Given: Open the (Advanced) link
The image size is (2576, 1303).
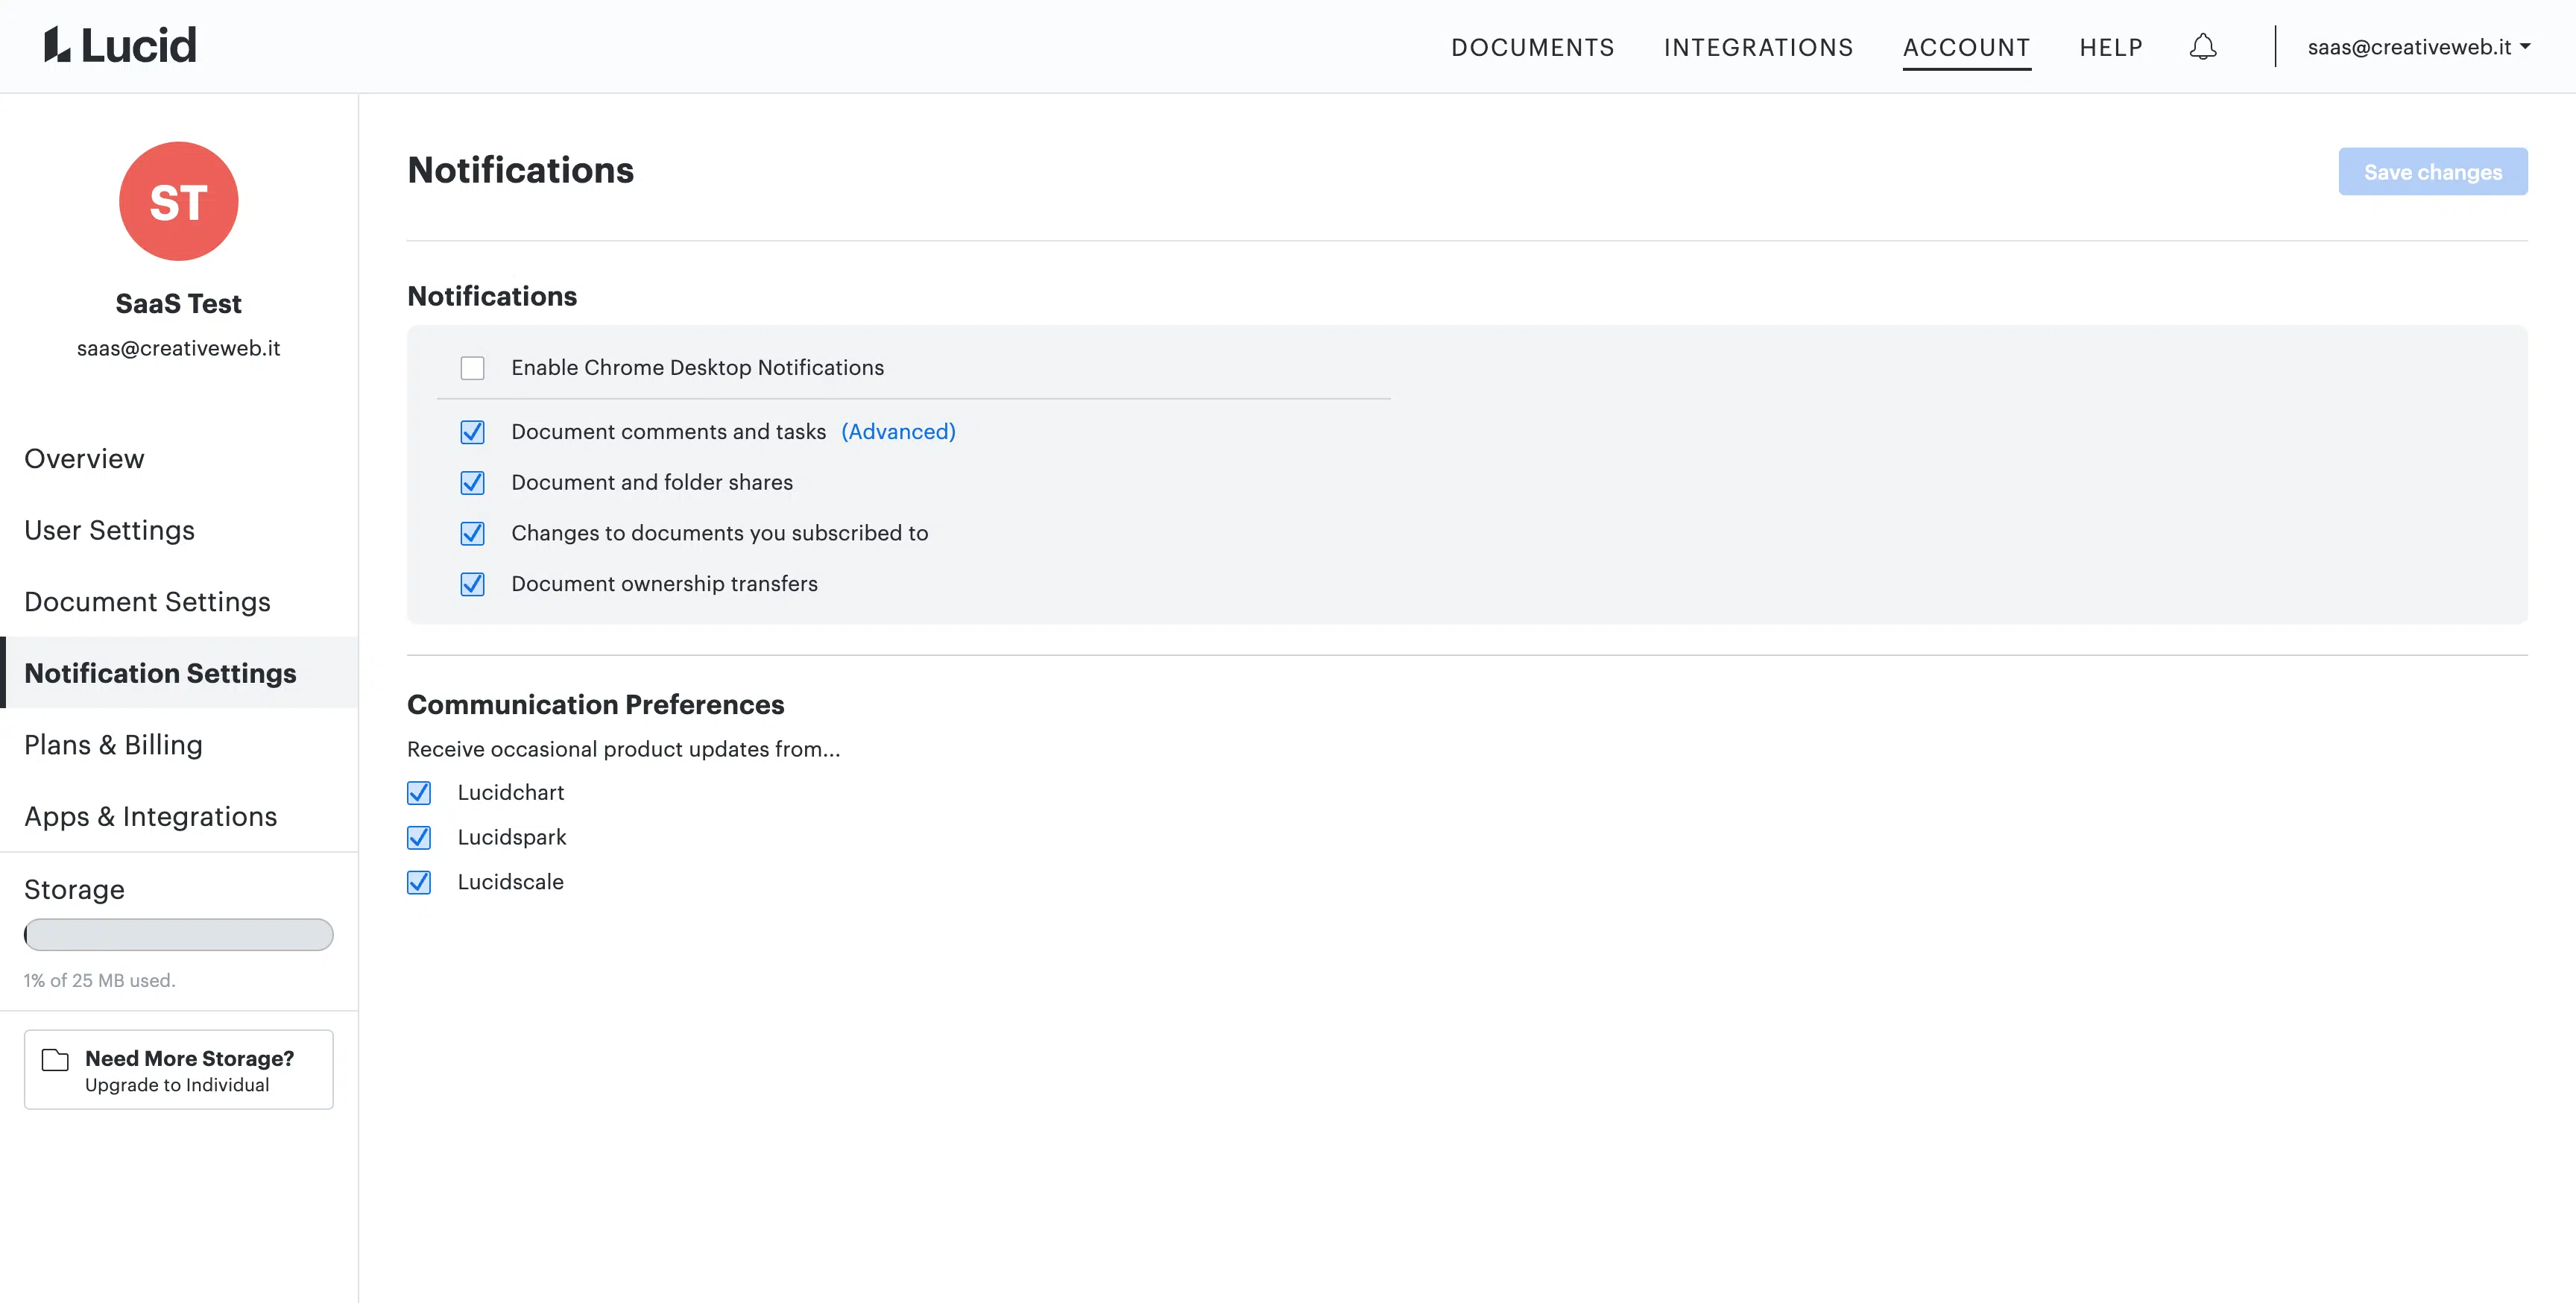Looking at the screenshot, I should pyautogui.click(x=898, y=432).
